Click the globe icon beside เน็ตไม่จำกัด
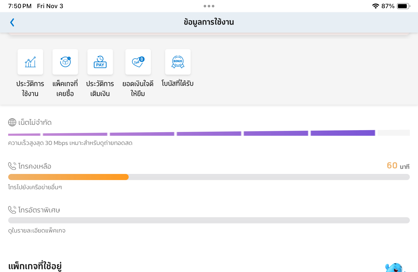The image size is (418, 272). 12,122
